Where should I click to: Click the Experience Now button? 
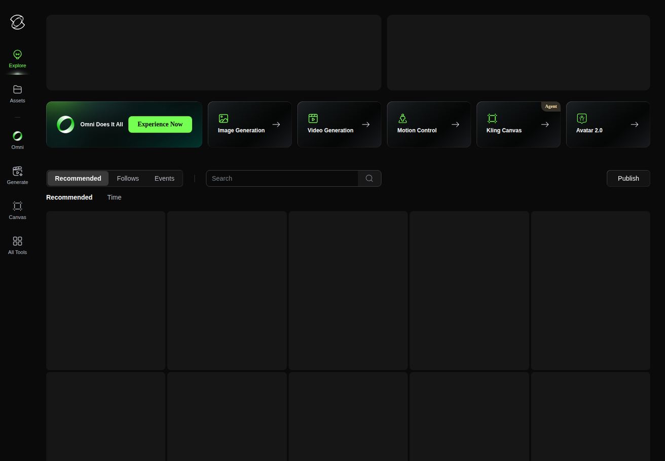(160, 124)
